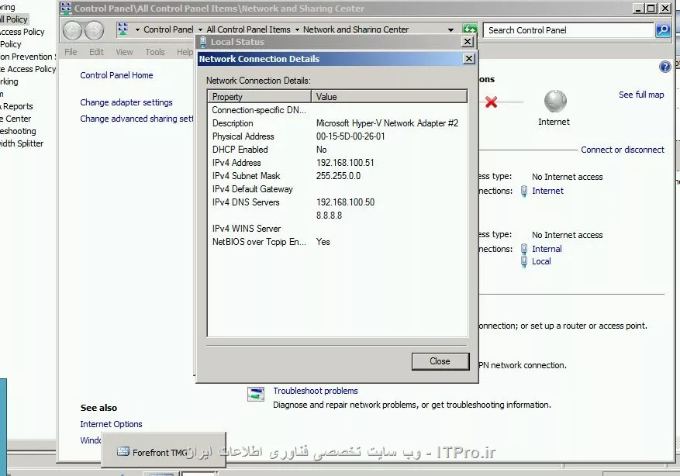Image resolution: width=680 pixels, height=476 pixels.
Task: Open the Tools menu
Action: [155, 52]
